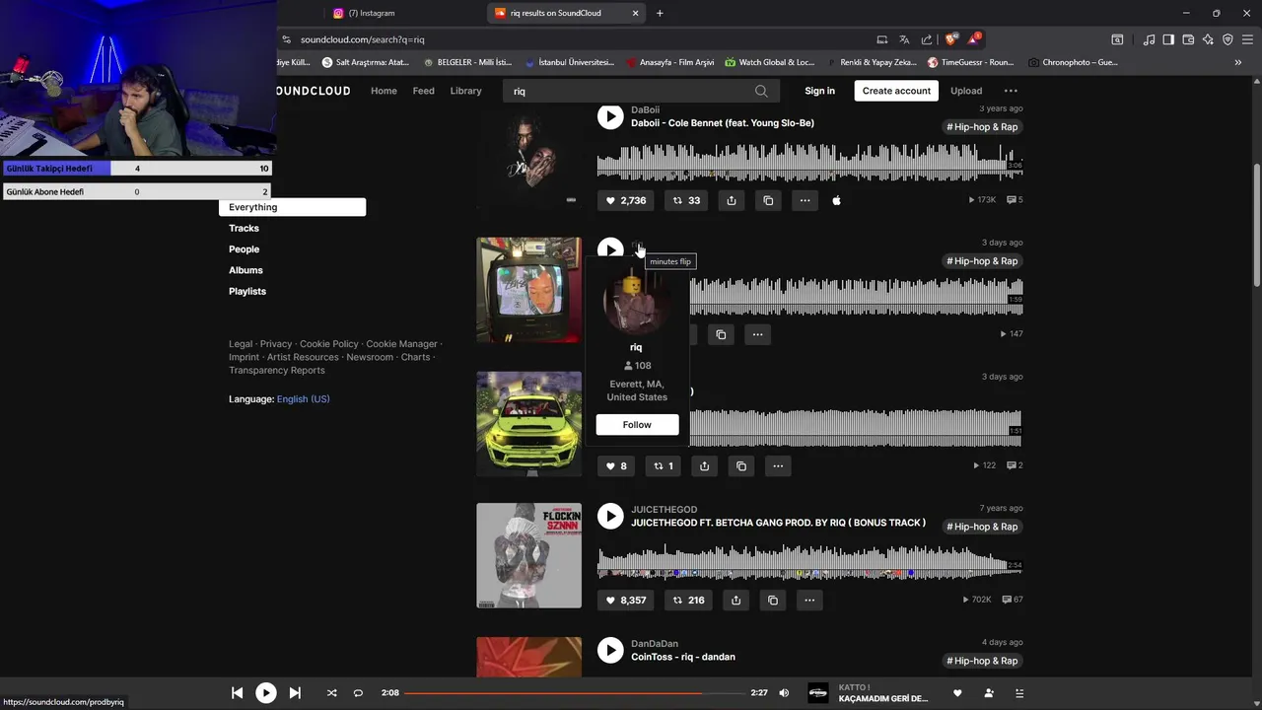The image size is (1262, 710).
Task: Open the Brave Shields icon
Action: click(x=950, y=39)
